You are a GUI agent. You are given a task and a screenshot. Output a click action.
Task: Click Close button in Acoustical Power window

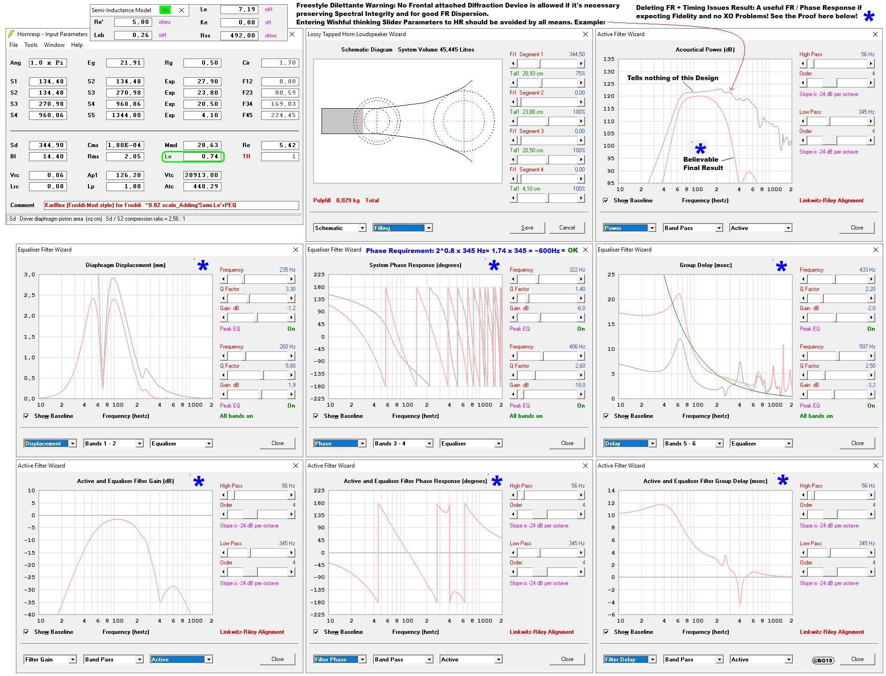(857, 228)
